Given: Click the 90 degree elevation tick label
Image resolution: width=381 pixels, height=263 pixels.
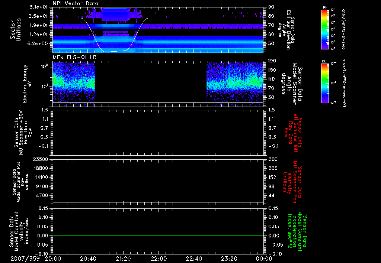Looking at the screenshot, I should 271,7.
